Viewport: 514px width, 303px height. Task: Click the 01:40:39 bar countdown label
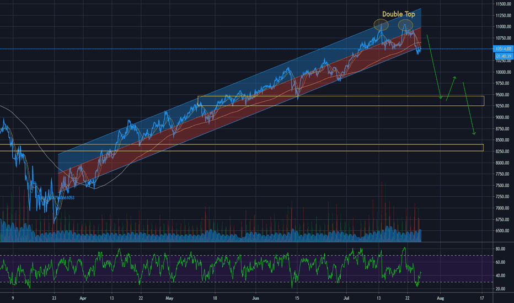click(x=504, y=56)
